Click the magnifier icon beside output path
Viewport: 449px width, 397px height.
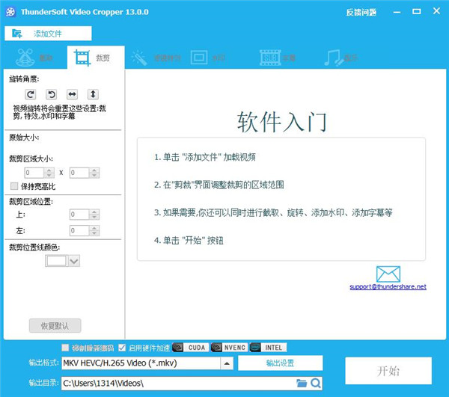316,384
